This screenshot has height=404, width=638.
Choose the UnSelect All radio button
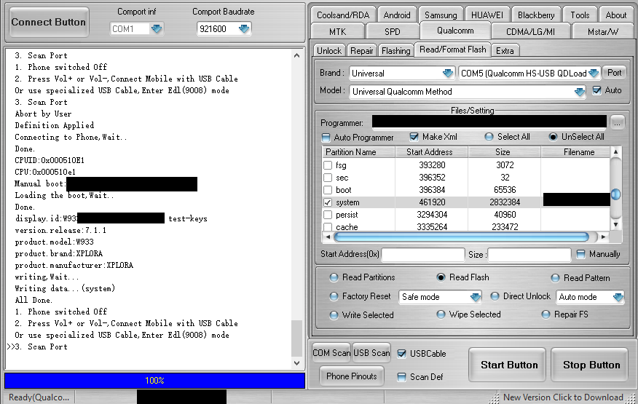pos(553,137)
